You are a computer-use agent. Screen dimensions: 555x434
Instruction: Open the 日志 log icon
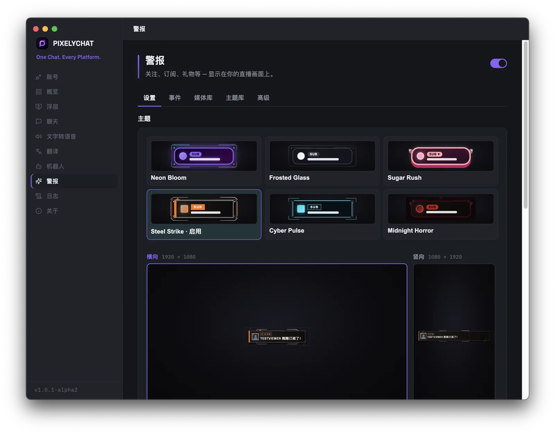39,196
